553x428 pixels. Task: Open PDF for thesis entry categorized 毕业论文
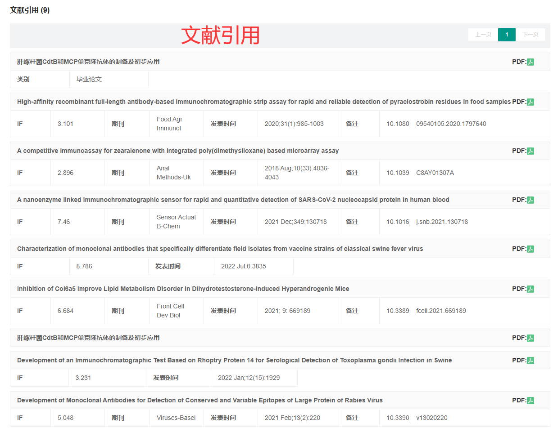[530, 62]
